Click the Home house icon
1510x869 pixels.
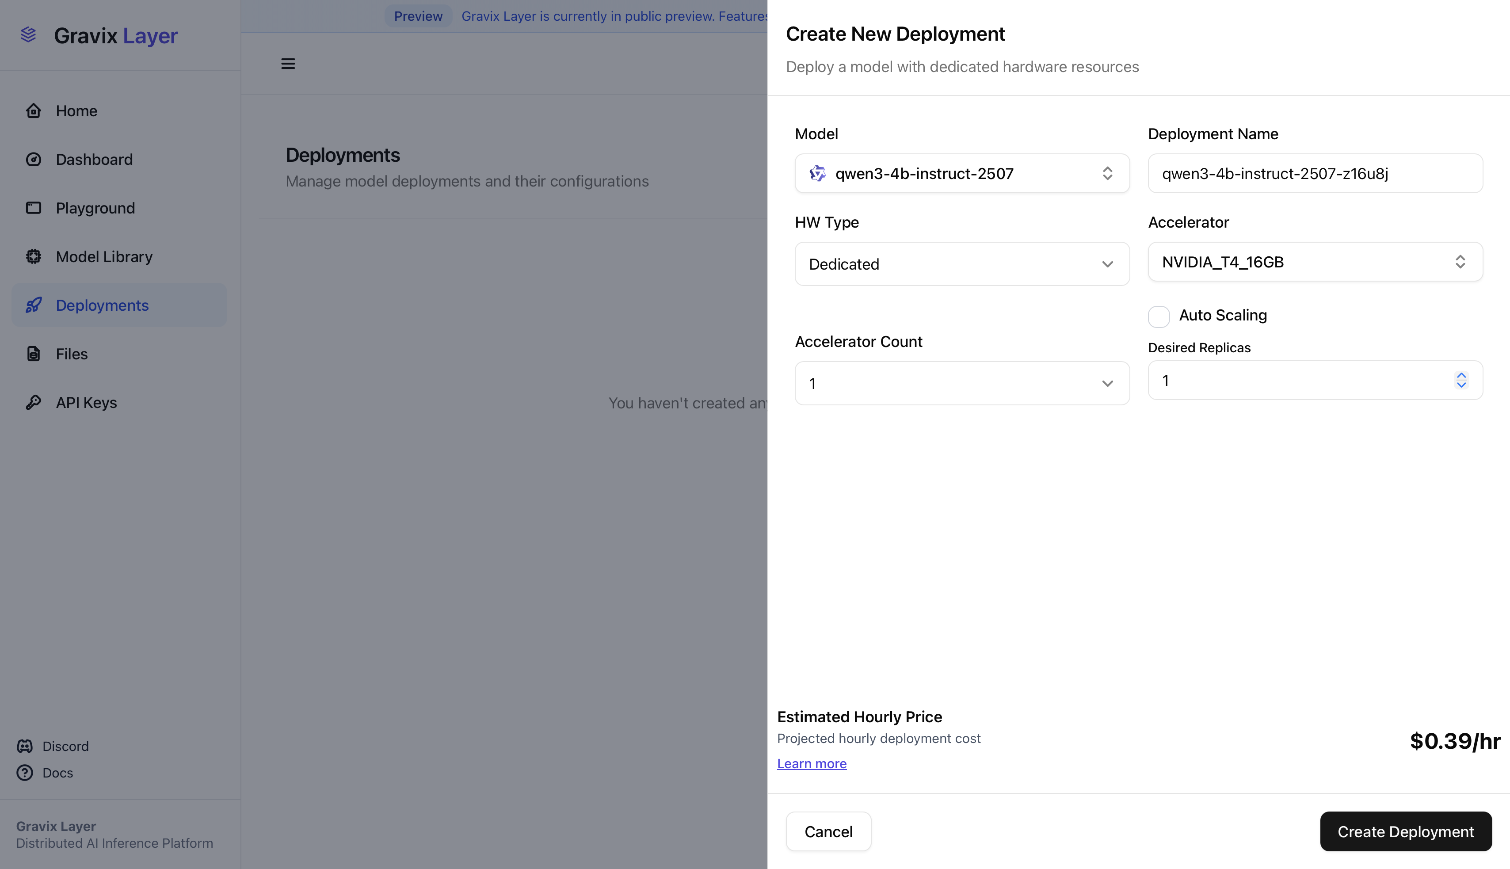point(34,111)
